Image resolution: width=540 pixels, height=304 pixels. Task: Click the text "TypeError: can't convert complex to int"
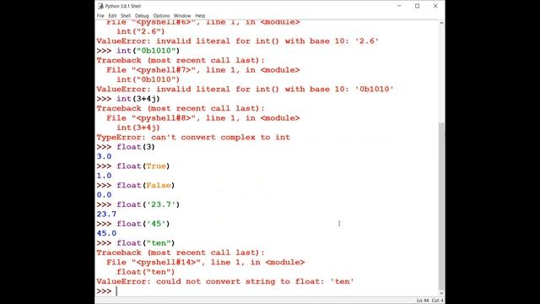(193, 137)
